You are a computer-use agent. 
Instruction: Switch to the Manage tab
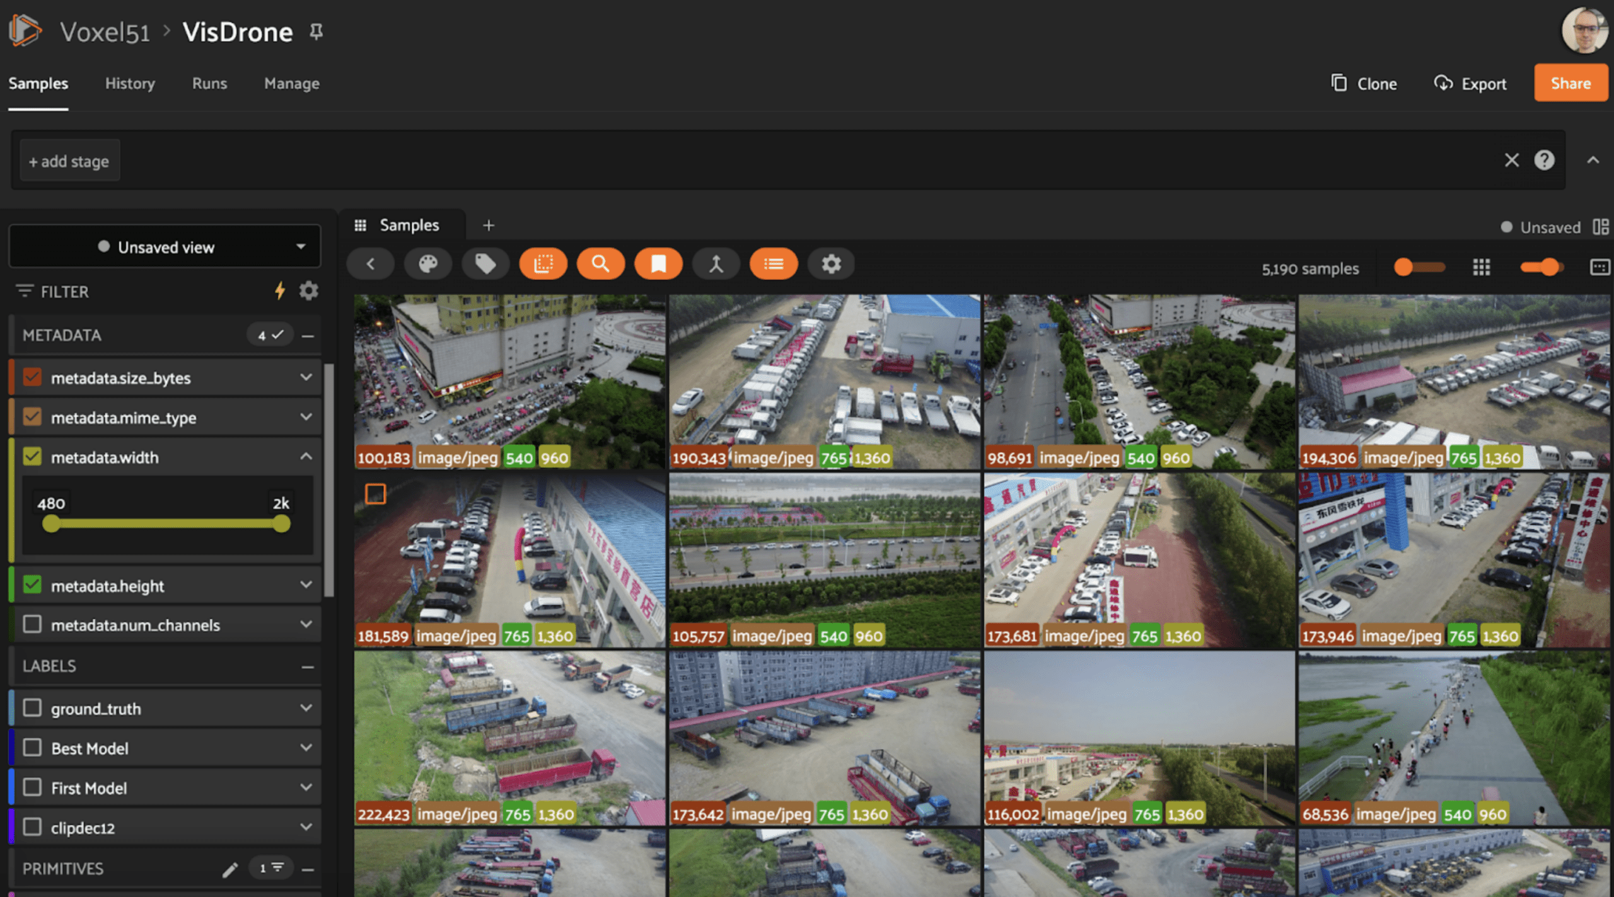click(x=292, y=83)
